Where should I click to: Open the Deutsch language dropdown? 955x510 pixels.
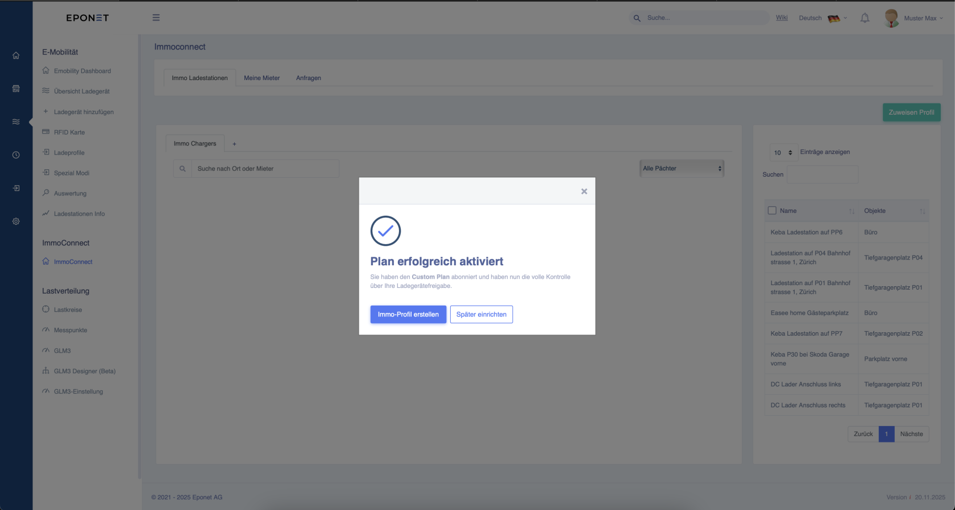tap(823, 18)
